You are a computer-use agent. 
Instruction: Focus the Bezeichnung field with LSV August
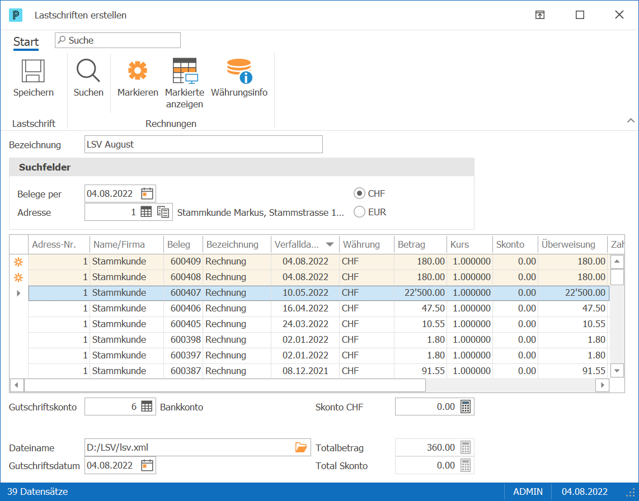(203, 144)
